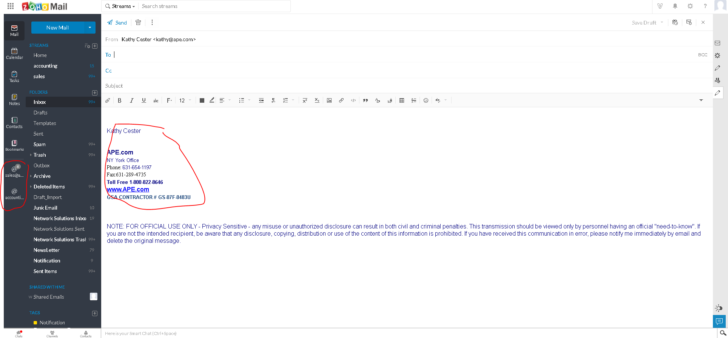728x338 pixels.
Task: Click New Mail button
Action: pos(57,28)
